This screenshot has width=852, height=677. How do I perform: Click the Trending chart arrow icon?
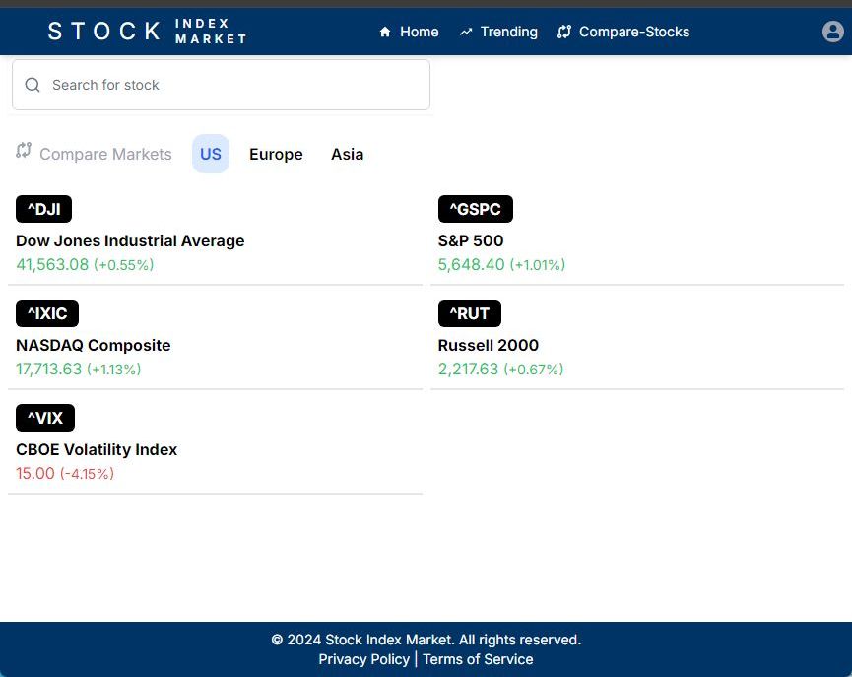(466, 33)
